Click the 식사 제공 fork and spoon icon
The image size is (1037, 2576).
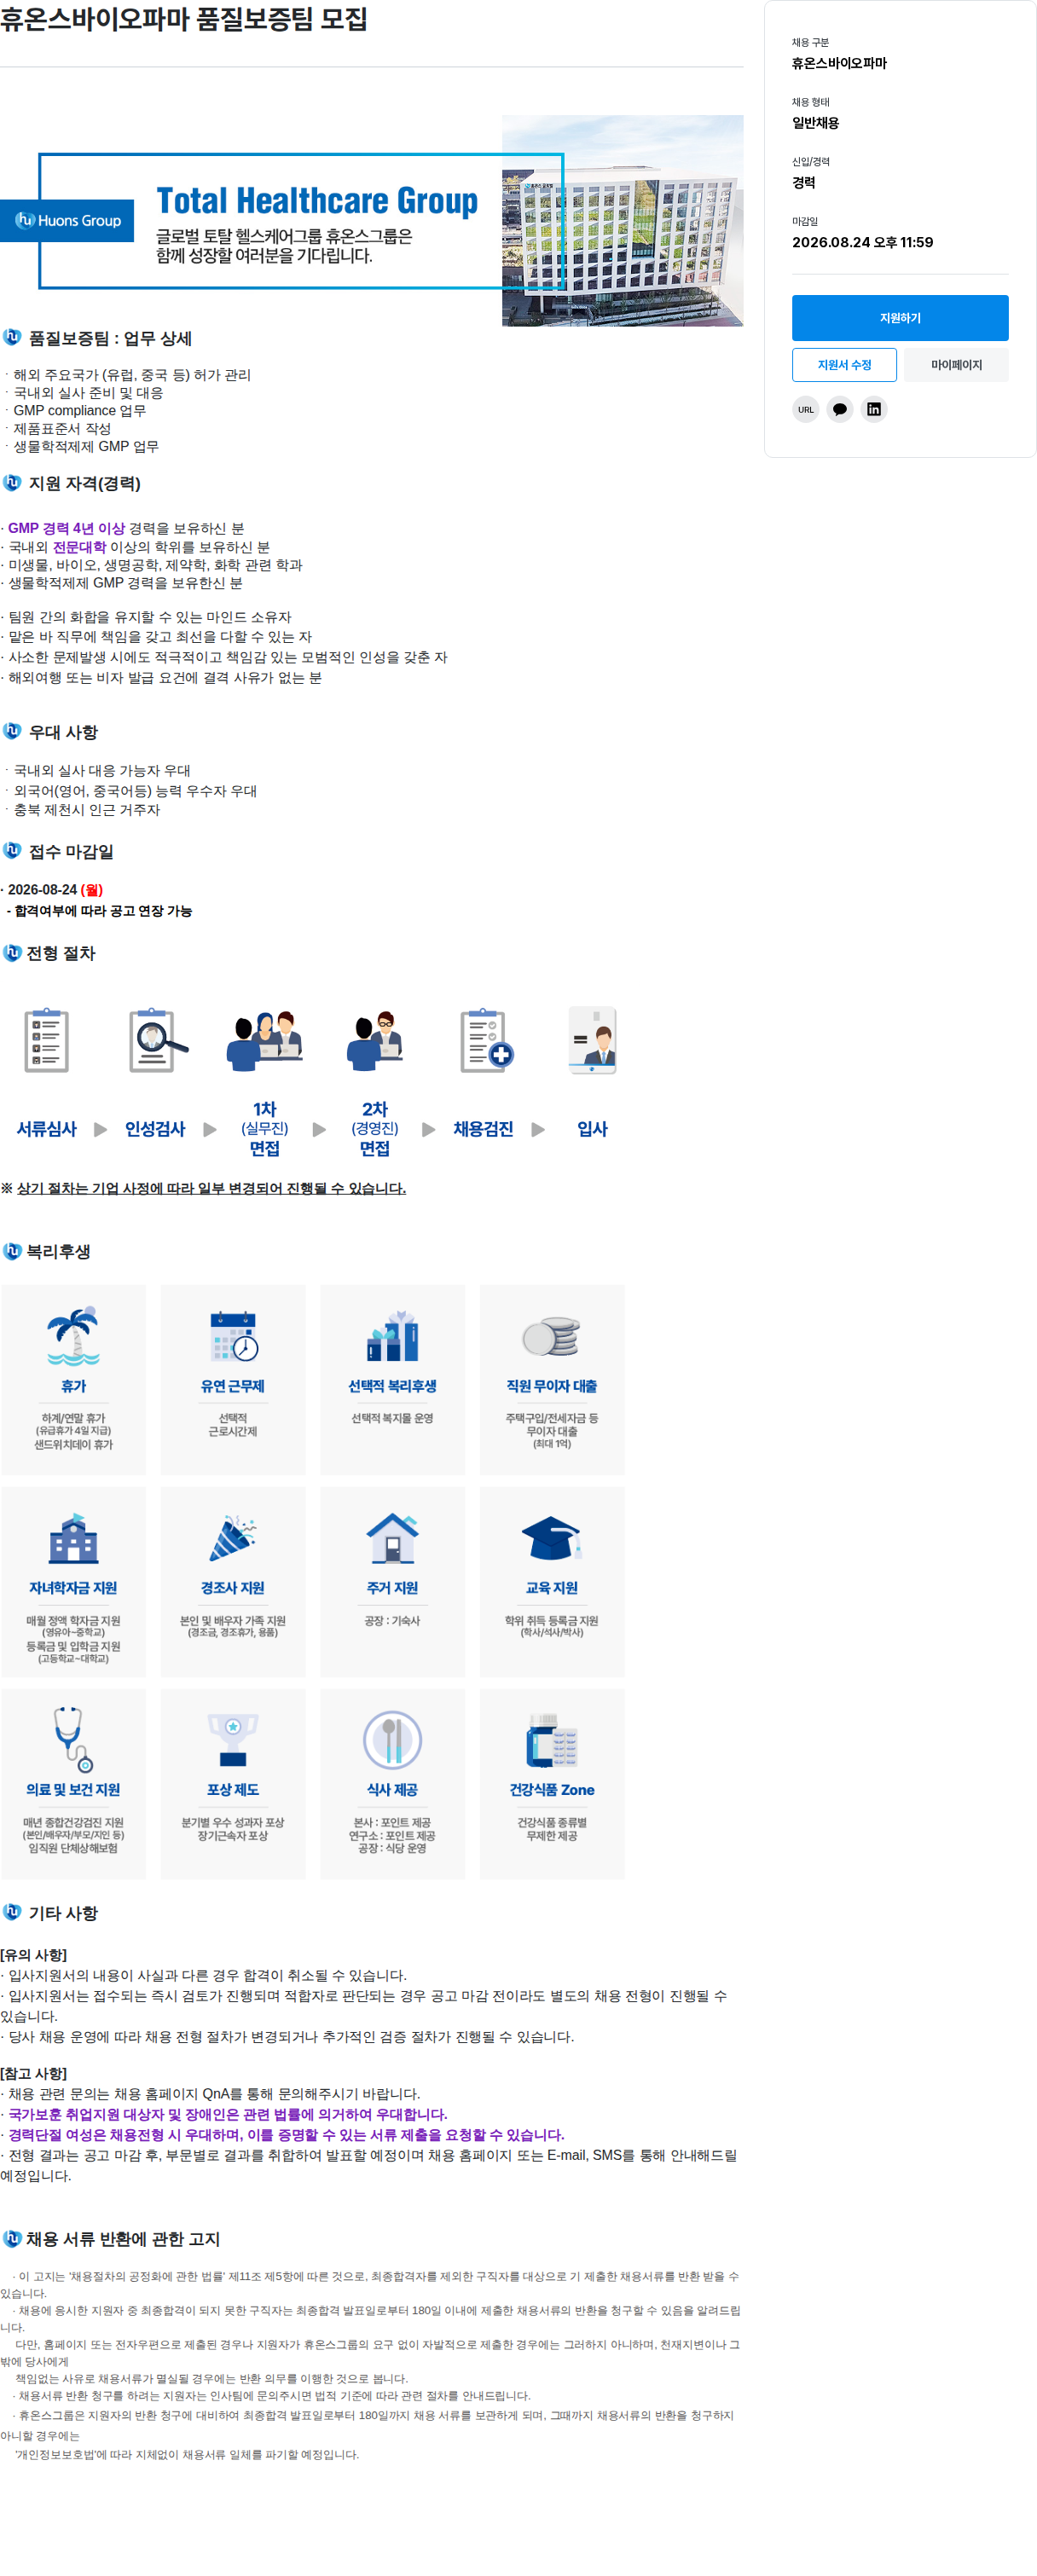point(392,1740)
